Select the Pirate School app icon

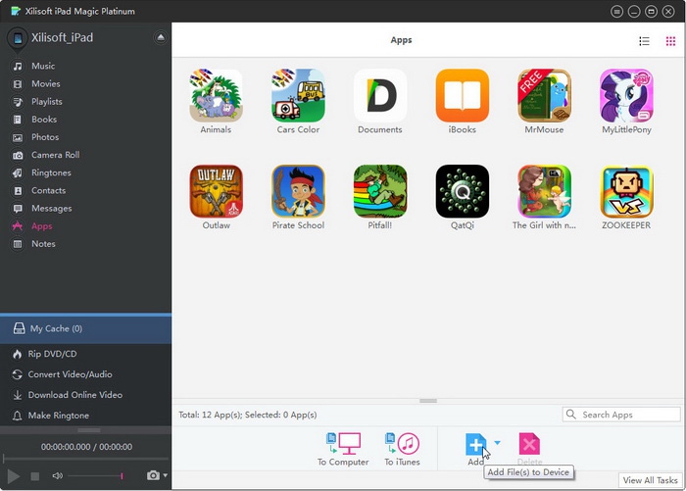coord(298,191)
